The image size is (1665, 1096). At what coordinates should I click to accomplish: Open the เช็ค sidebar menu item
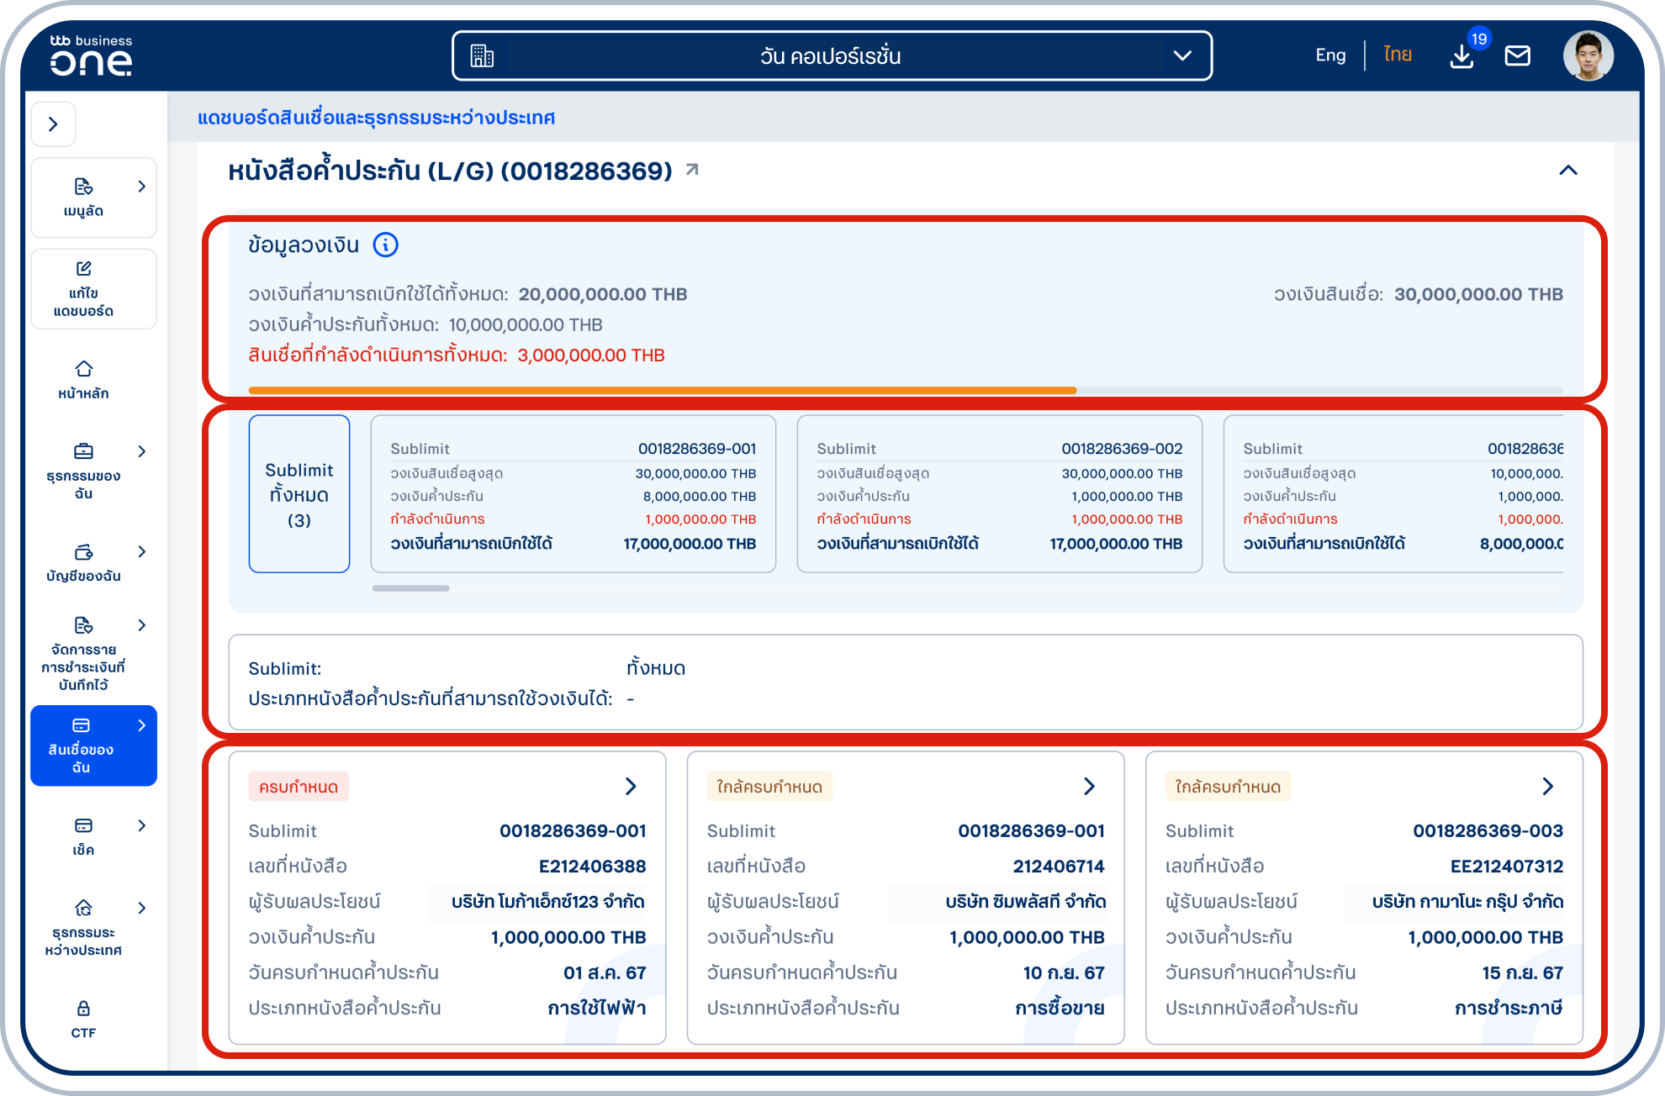(x=83, y=835)
